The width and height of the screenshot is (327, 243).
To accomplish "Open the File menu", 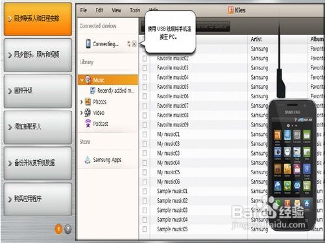I will [84, 10].
